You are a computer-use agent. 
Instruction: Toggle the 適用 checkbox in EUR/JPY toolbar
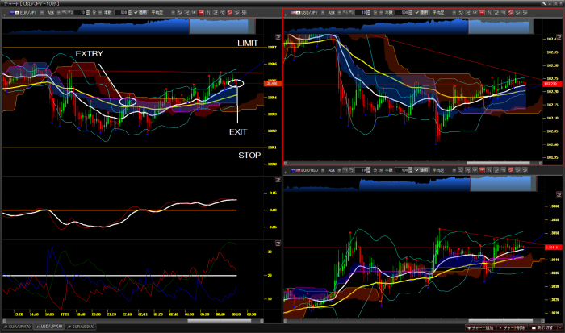136,12
